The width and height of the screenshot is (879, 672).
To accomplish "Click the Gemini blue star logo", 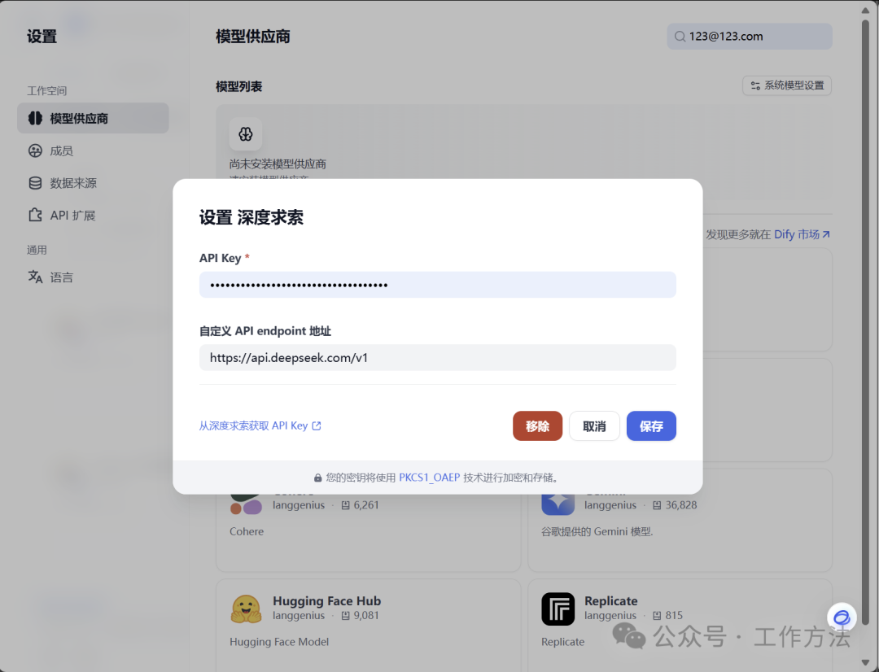I will (x=558, y=504).
